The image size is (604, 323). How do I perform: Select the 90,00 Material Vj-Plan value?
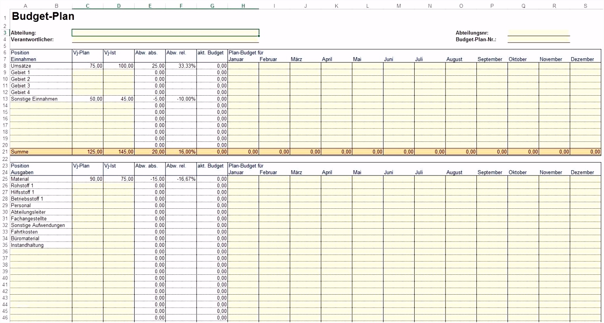point(88,179)
